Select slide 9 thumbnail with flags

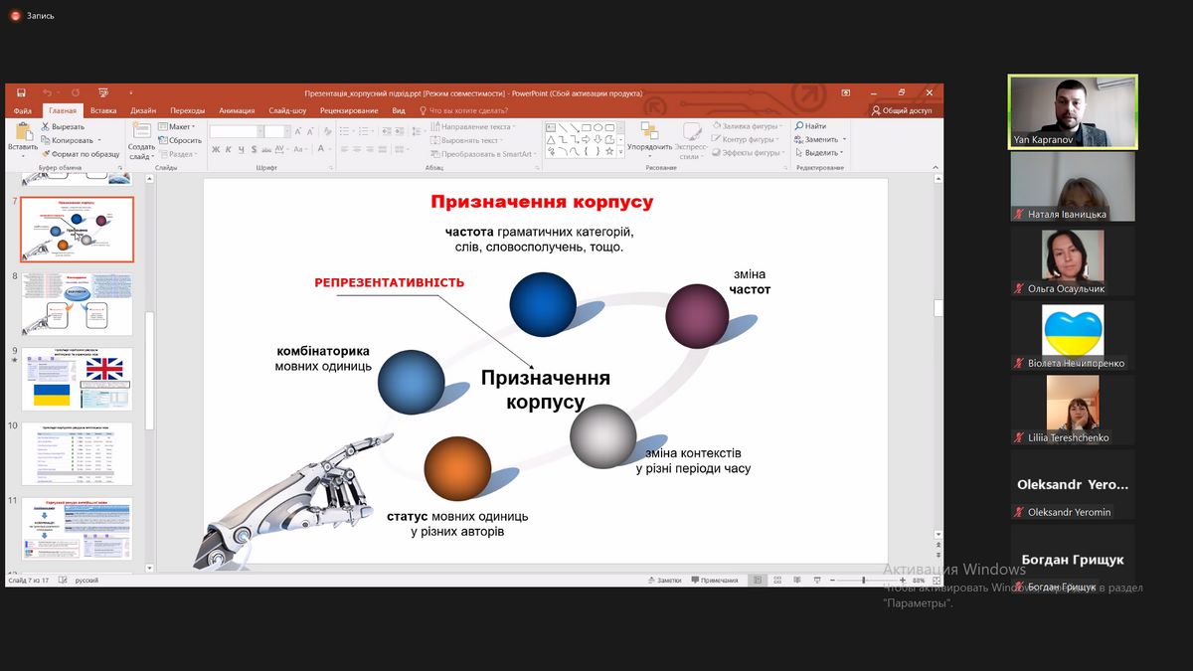pyautogui.click(x=78, y=379)
